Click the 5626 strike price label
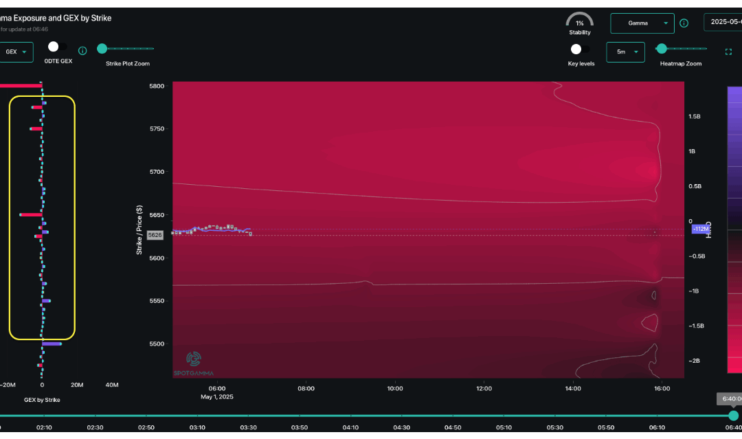The image size is (742, 439). tap(155, 235)
